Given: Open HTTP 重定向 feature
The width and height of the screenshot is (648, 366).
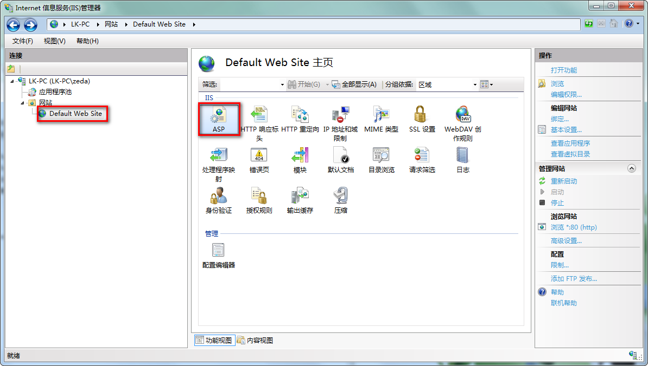Looking at the screenshot, I should point(300,119).
